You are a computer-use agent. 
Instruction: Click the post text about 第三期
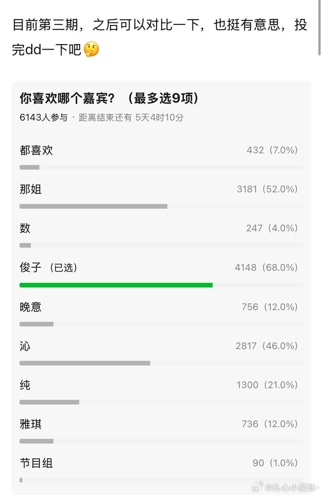tap(160, 37)
